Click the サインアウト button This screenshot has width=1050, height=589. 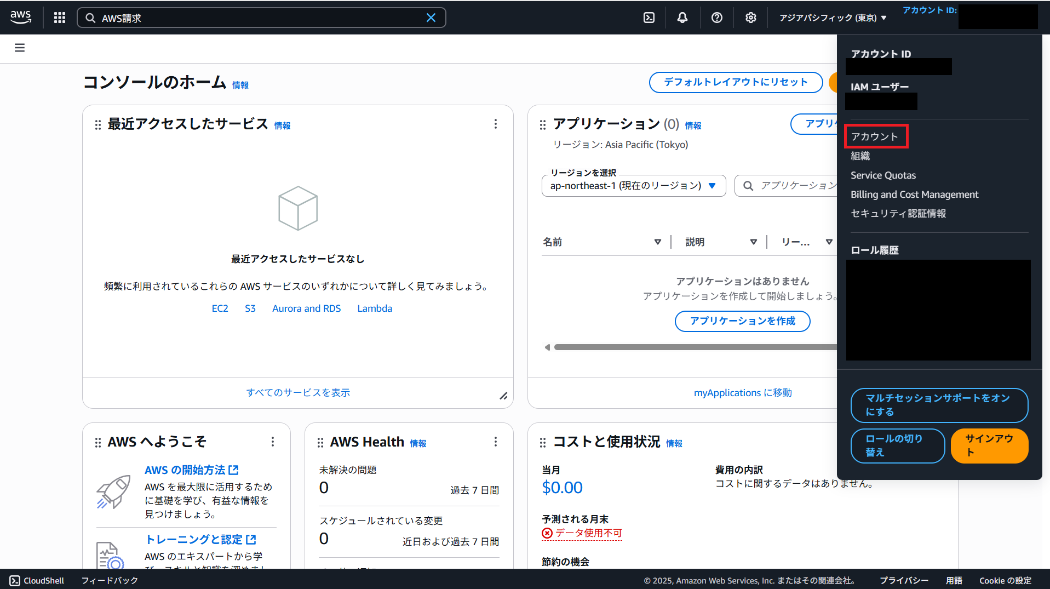tap(989, 445)
